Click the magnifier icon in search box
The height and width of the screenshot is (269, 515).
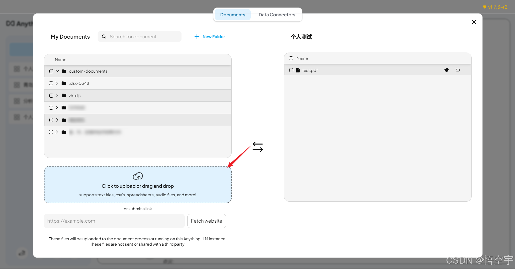click(x=104, y=36)
